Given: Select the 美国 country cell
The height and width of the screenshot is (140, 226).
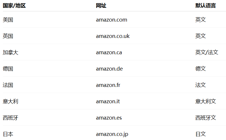Looking at the screenshot, I should (8, 20).
